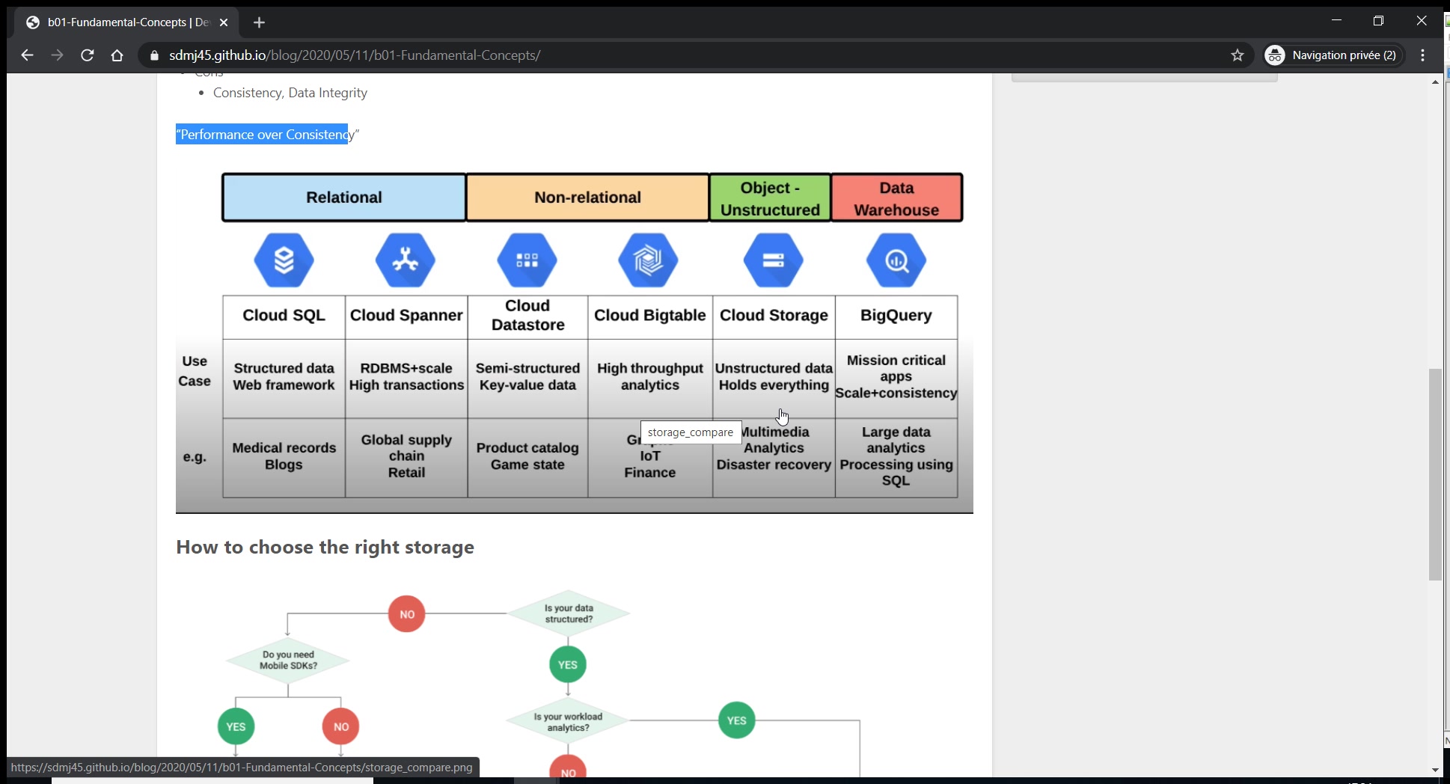Click red NO circle under Mobile SDKs
This screenshot has width=1450, height=784.
pos(341,726)
